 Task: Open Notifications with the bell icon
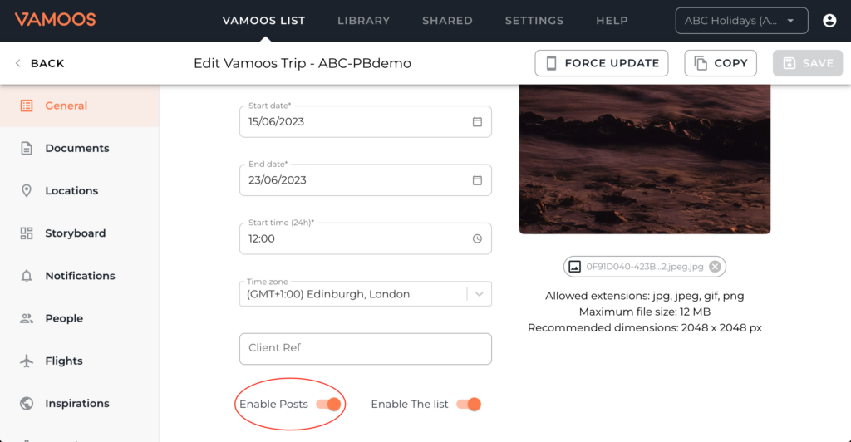26,276
